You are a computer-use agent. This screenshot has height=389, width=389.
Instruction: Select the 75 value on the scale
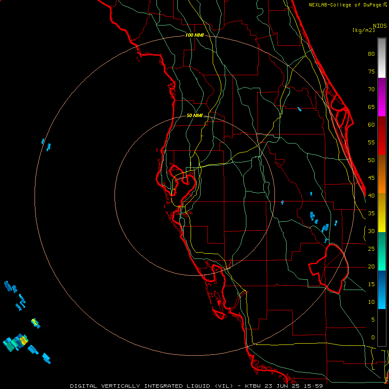tap(371, 71)
